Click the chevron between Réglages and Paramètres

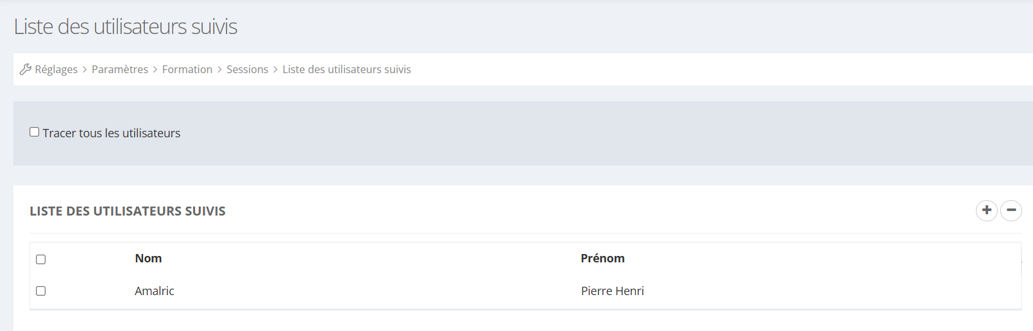pyautogui.click(x=85, y=69)
